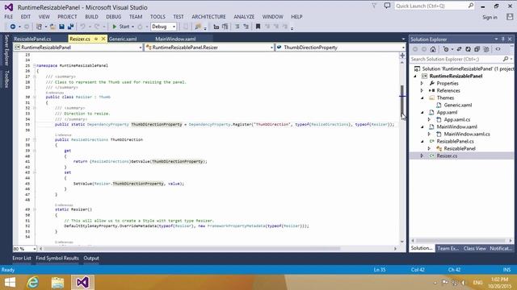This screenshot has width=517, height=290.
Task: Switch to the ResizablePanel.cs tab
Action: [x=32, y=39]
